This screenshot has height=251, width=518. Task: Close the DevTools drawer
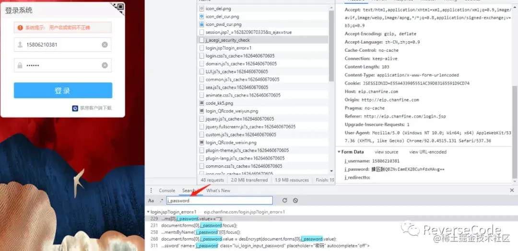point(512,190)
